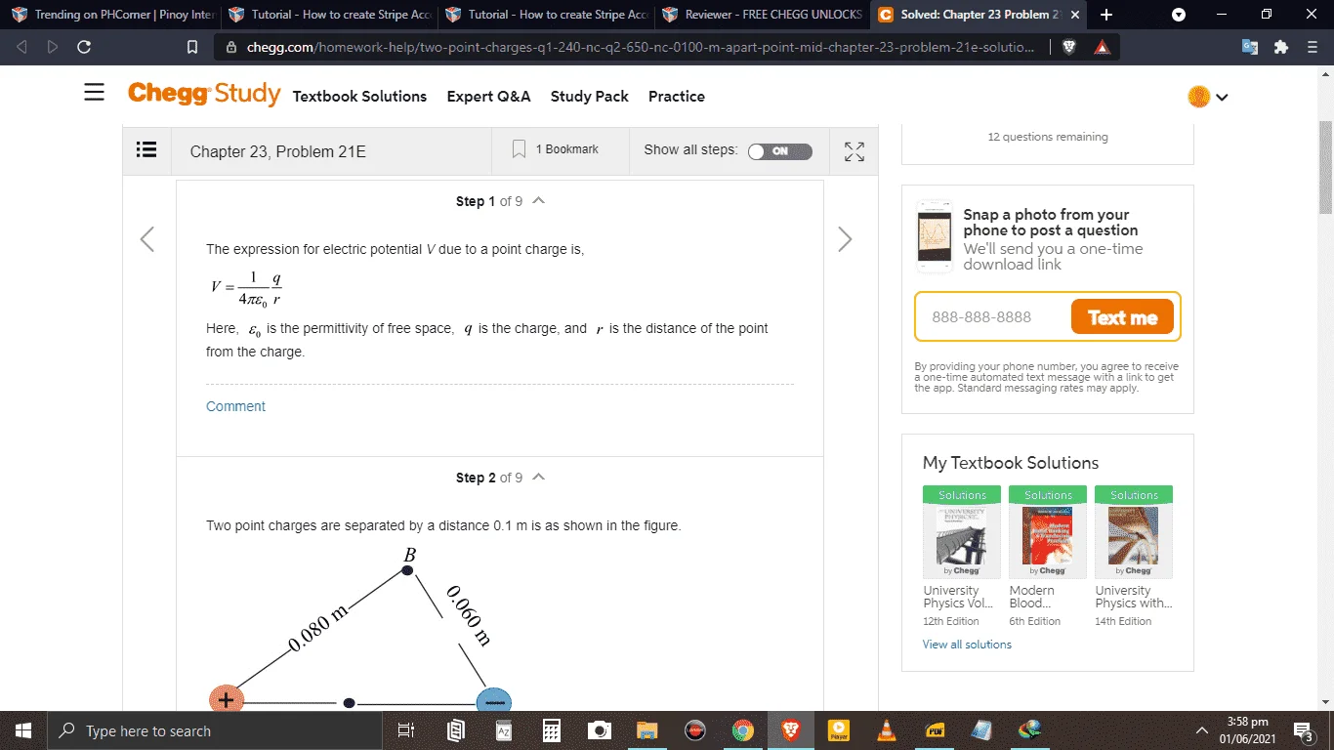This screenshot has width=1334, height=750.
Task: Click the bookmark flag icon
Action: tap(520, 149)
